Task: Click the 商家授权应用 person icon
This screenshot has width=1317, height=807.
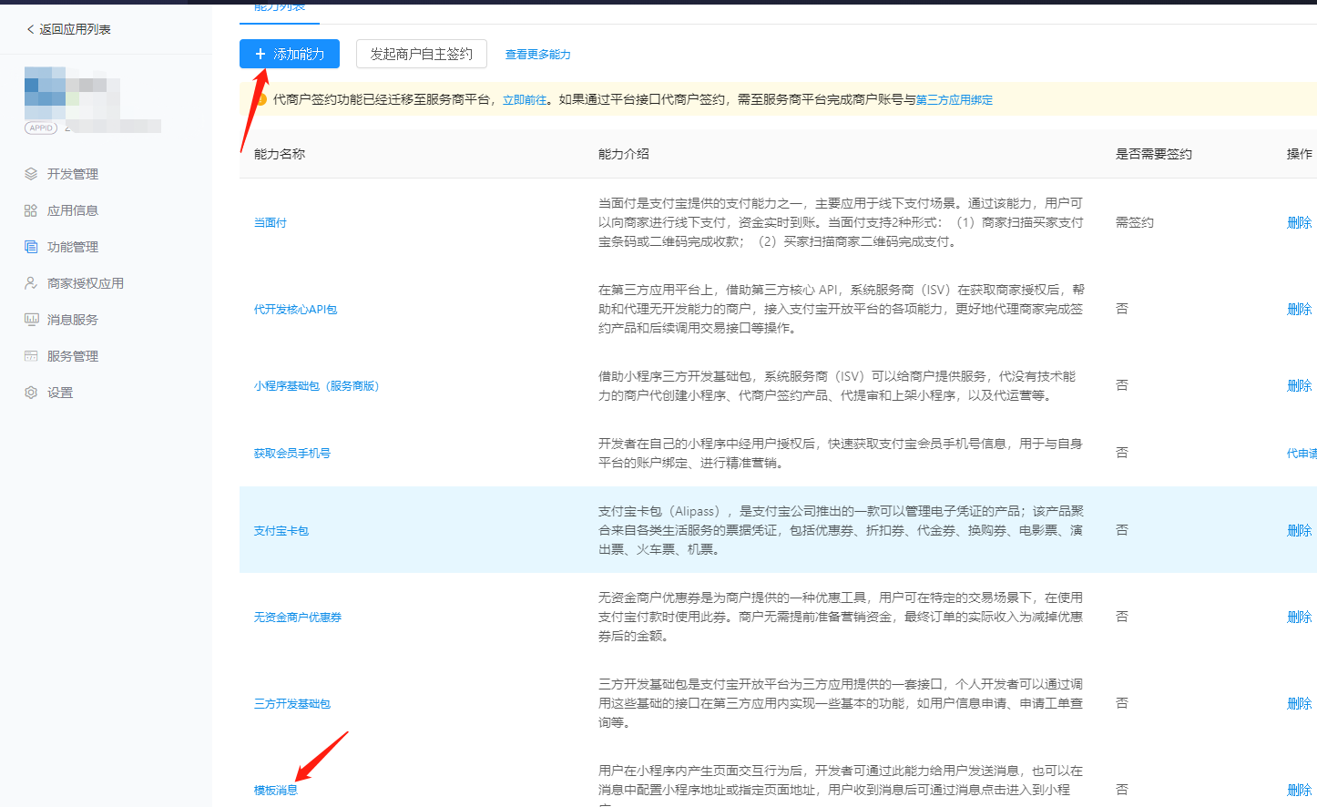Action: (31, 283)
